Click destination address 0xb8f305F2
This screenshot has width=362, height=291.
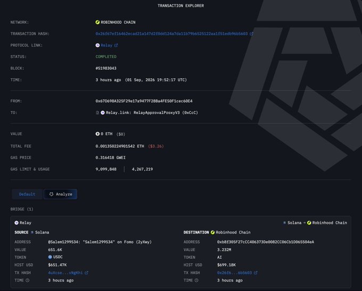pos(266,242)
